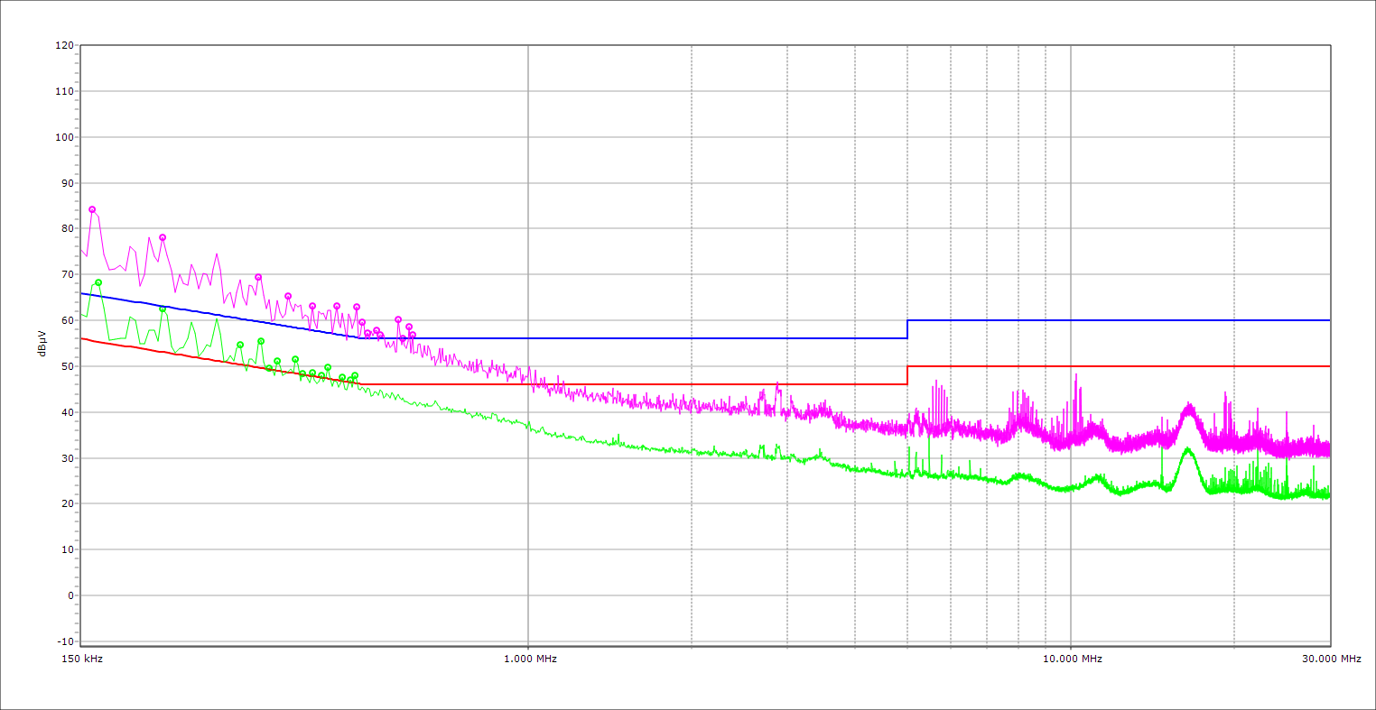Click the dBµV y-axis unit label
Viewport: 1376px width, 710px height.
point(42,343)
